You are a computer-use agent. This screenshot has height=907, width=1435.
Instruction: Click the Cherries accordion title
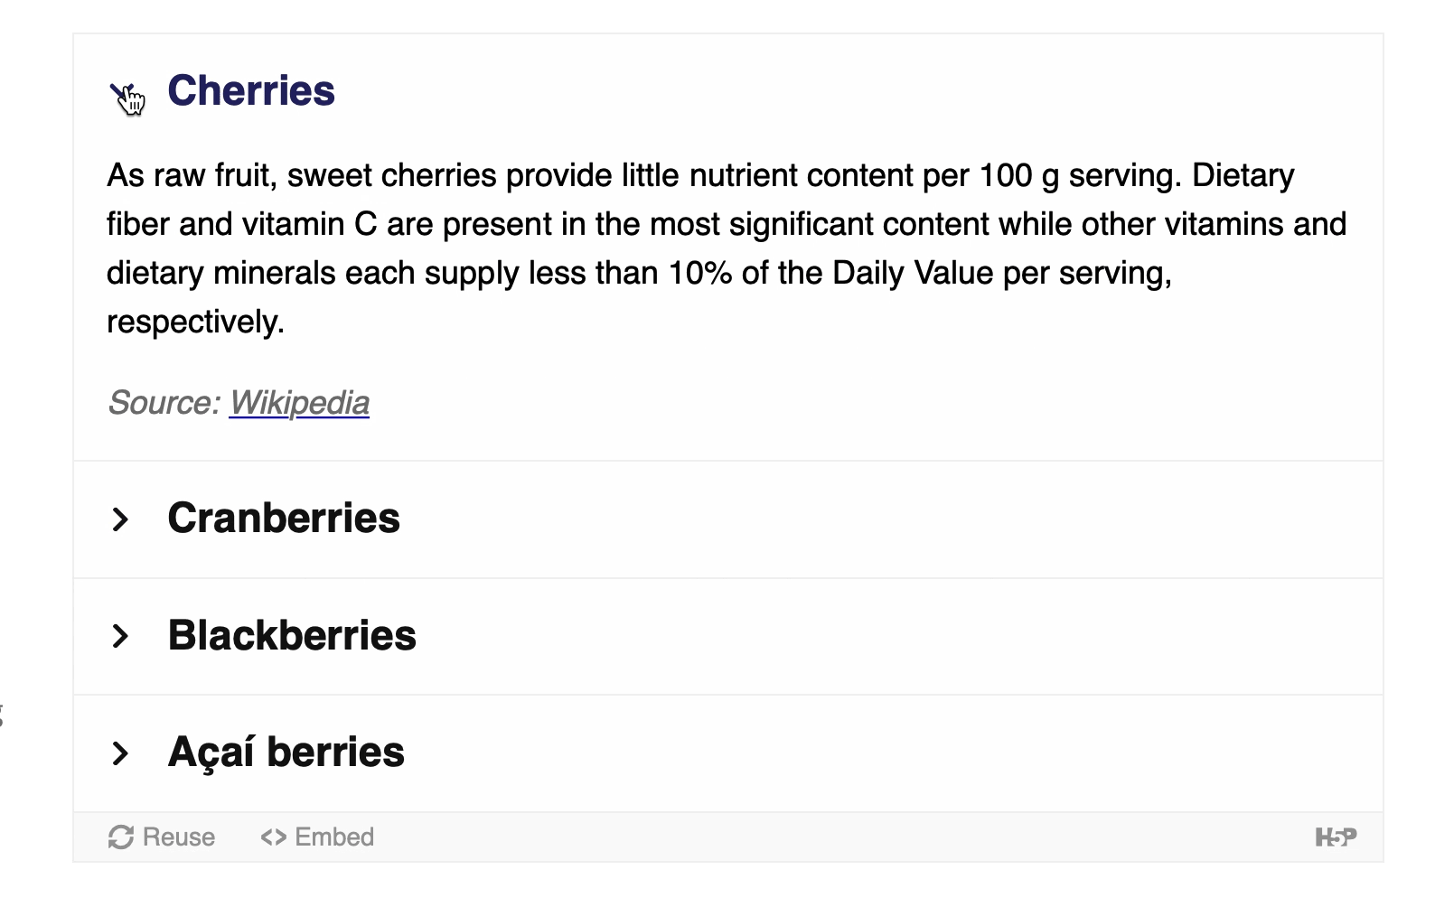pos(251,90)
